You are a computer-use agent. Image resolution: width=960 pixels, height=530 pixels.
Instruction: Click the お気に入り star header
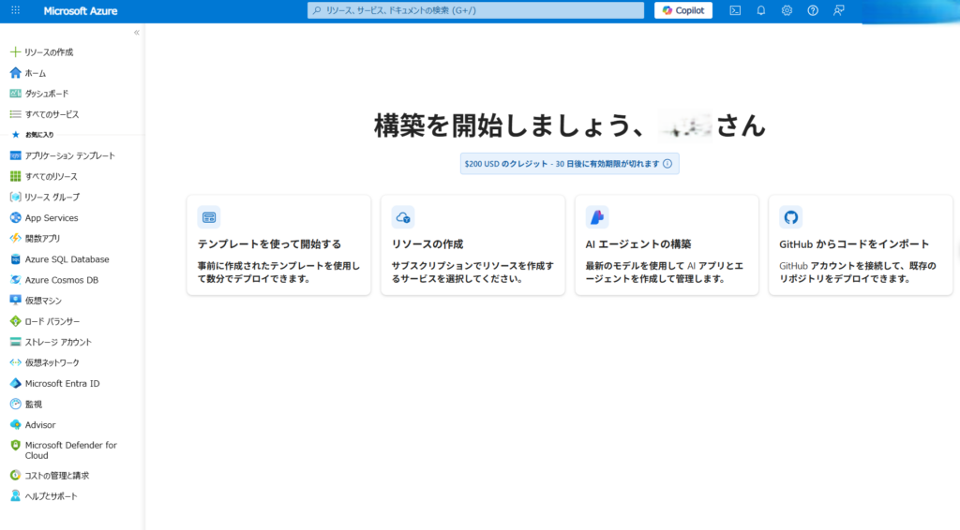(15, 135)
